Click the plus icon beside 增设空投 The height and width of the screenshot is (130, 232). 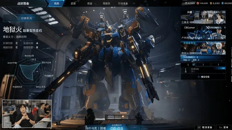tap(198, 77)
